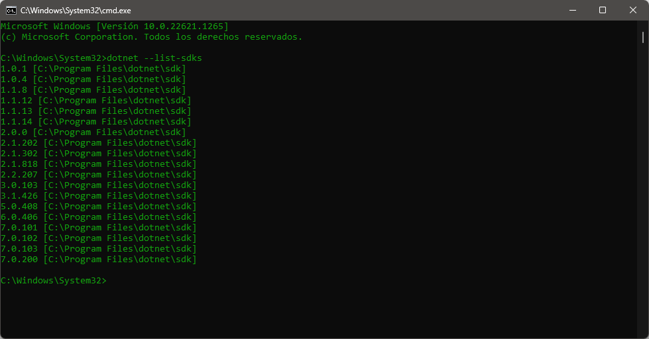This screenshot has height=339, width=649.
Task: Click the SDK 5.0.408 output line
Action: click(99, 207)
